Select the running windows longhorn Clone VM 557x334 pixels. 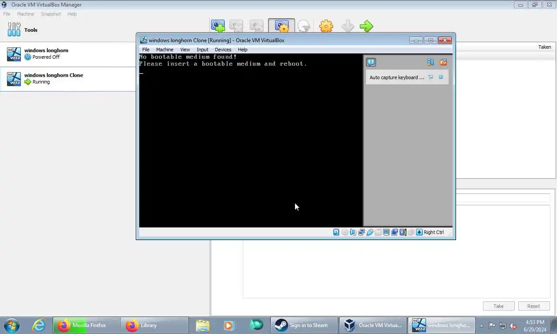68,79
